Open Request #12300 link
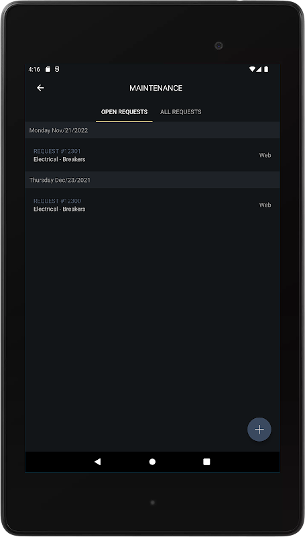 pyautogui.click(x=57, y=201)
